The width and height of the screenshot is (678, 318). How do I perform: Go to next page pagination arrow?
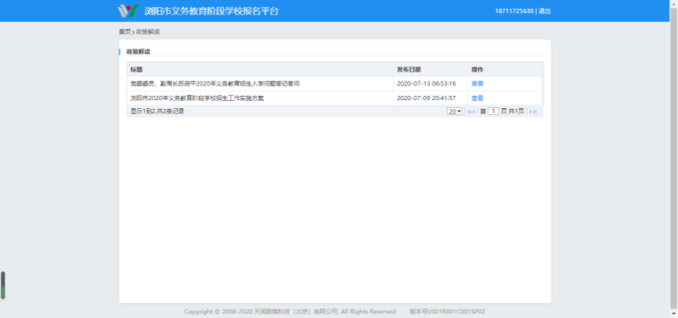point(531,112)
